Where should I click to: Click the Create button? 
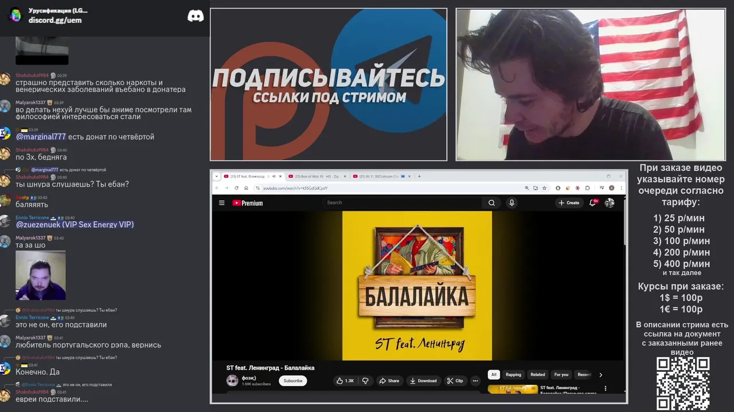click(x=569, y=203)
